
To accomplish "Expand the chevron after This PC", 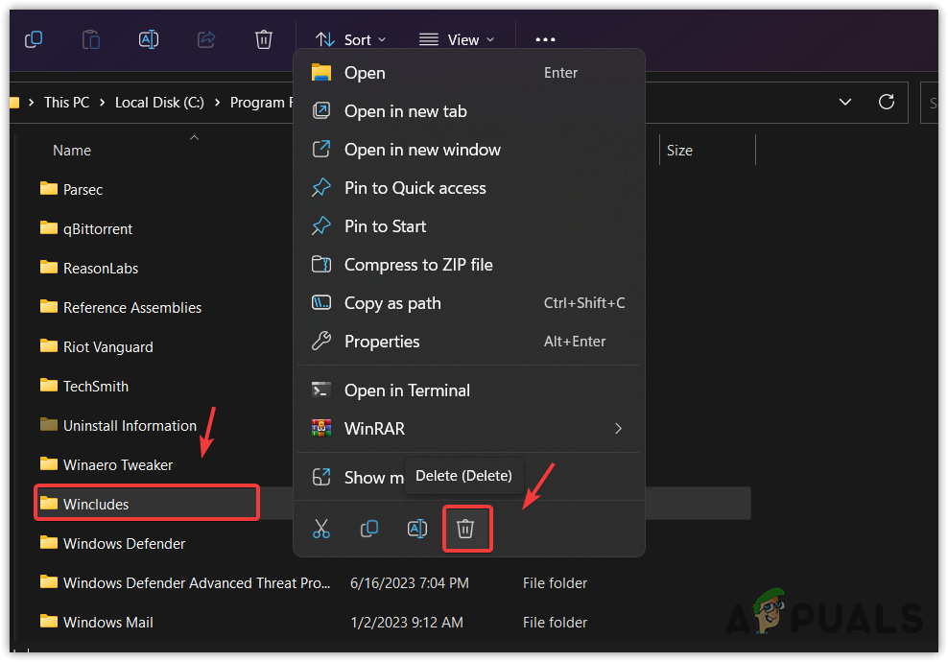I will click(x=102, y=103).
